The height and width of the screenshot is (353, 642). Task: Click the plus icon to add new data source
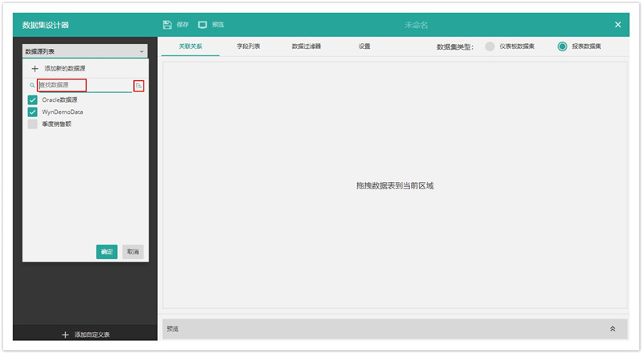point(35,70)
